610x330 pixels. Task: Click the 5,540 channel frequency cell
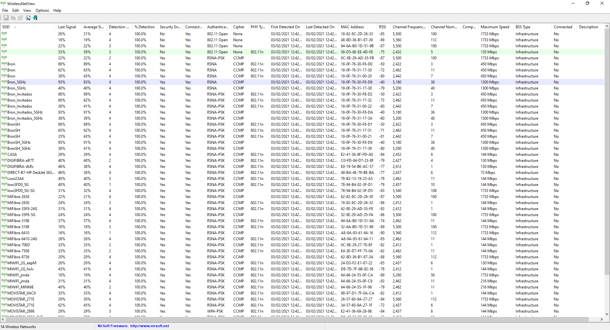[x=397, y=191]
